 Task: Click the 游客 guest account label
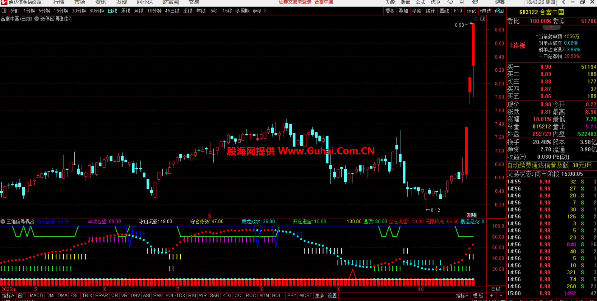point(499,2)
